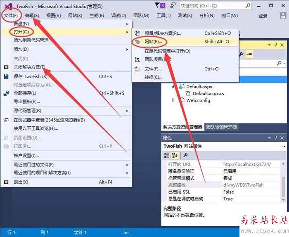Expand Recent Files submenu
Screen dimensions: 289x237
127,165
